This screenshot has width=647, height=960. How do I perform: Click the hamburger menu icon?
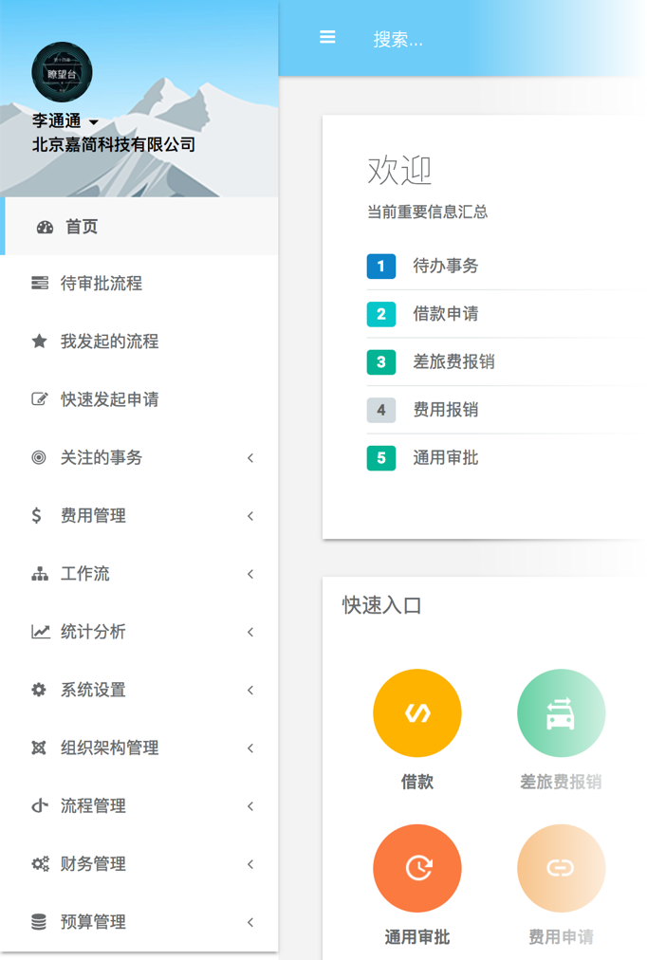[327, 38]
